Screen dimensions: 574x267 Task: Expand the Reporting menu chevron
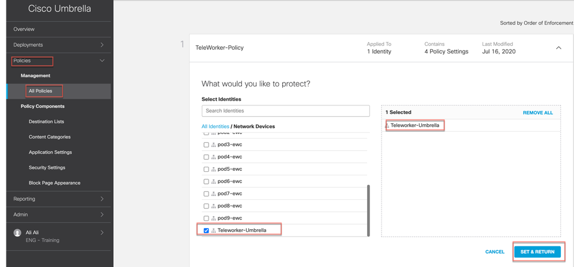coord(102,199)
